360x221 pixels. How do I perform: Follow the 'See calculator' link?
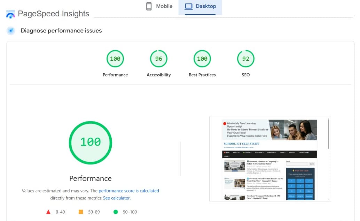pos(117,198)
